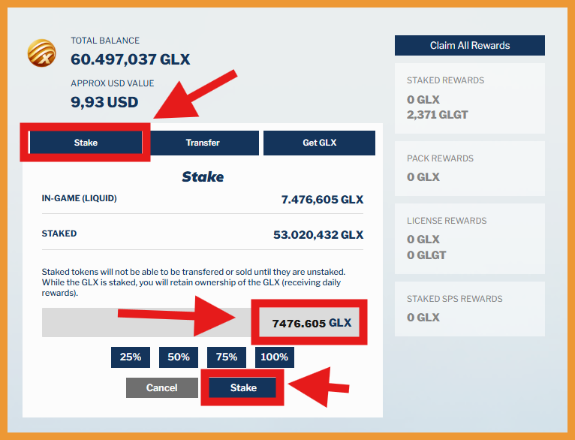Open the Get GLX tab

(320, 143)
